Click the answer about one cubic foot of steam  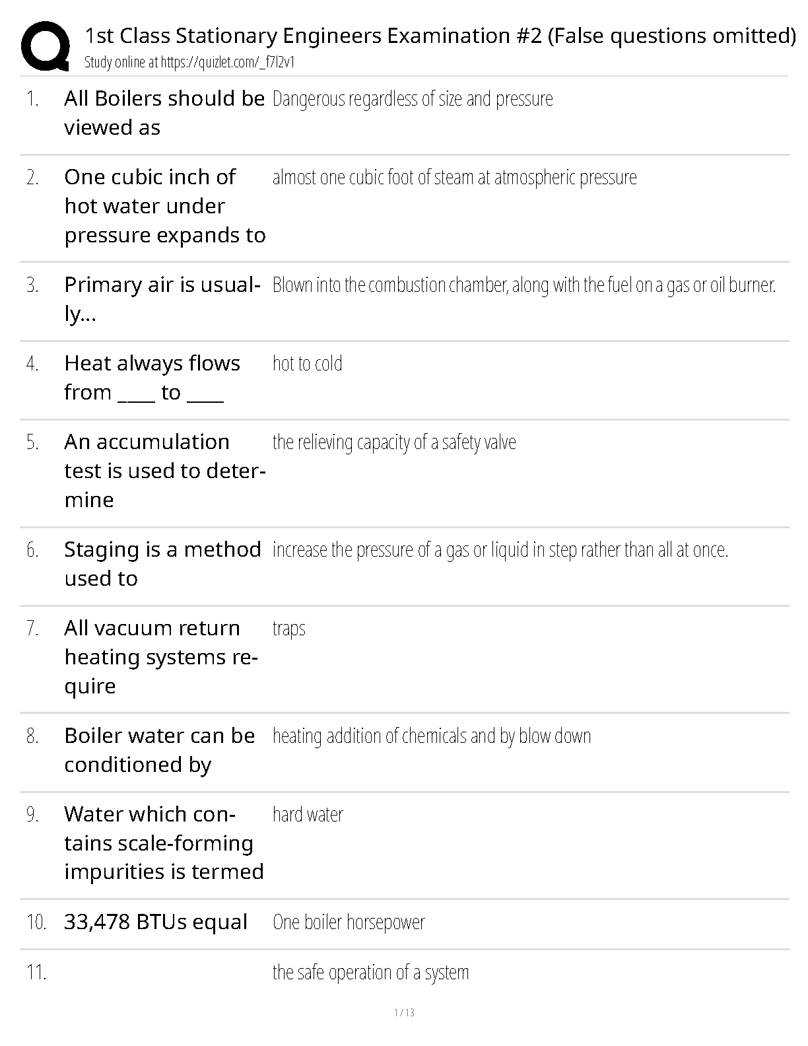[454, 178]
